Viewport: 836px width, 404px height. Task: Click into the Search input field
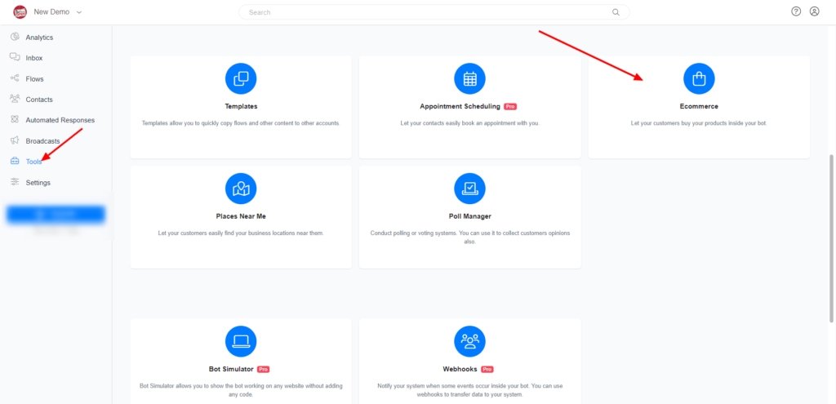click(425, 12)
